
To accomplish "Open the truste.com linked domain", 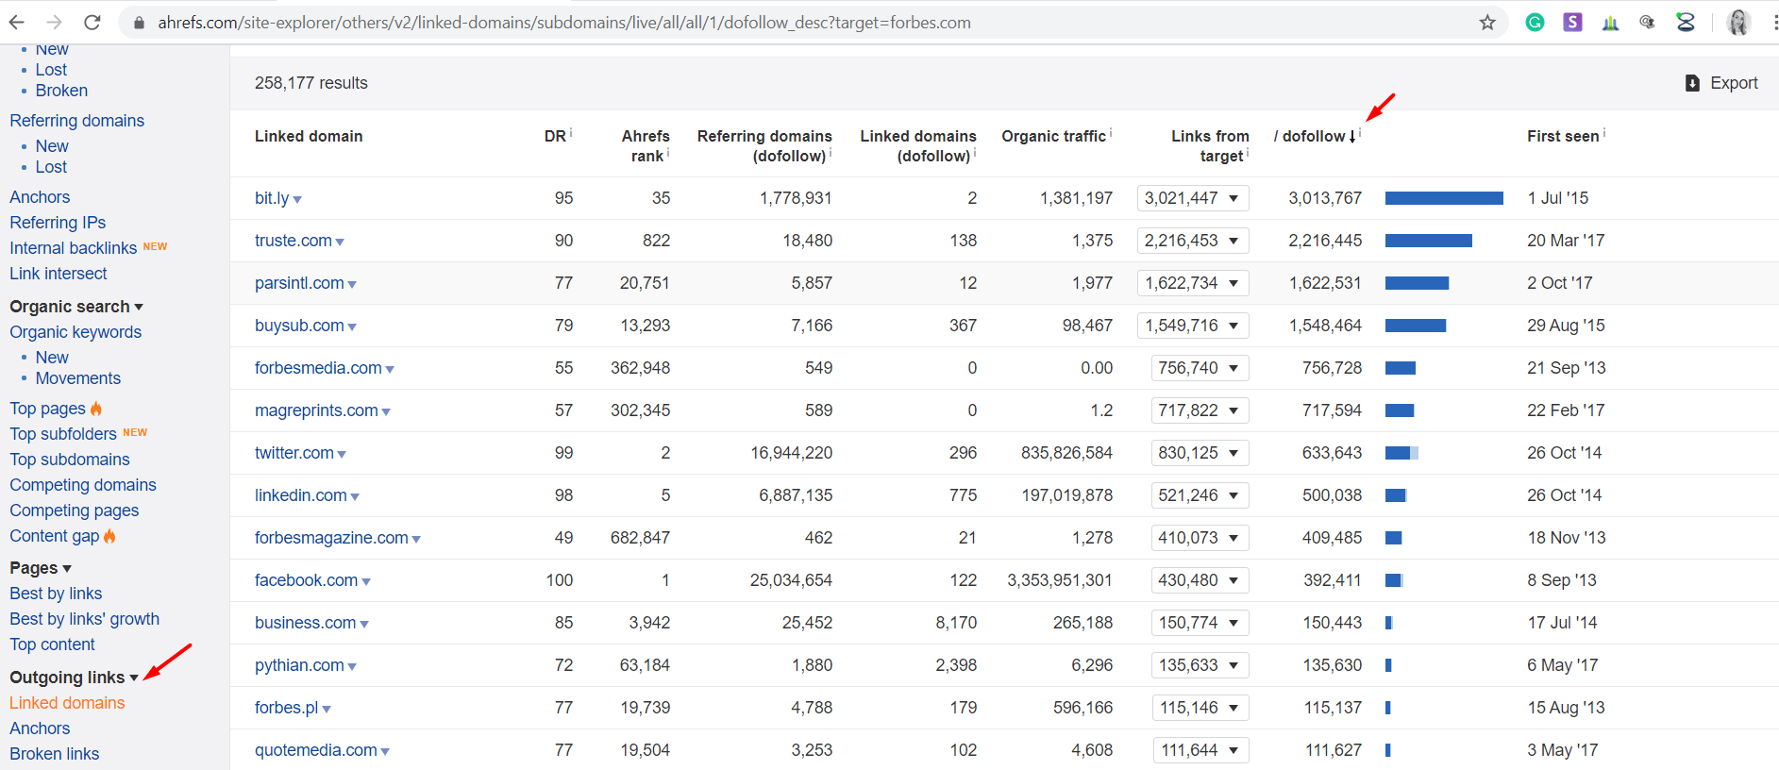I will pyautogui.click(x=294, y=241).
